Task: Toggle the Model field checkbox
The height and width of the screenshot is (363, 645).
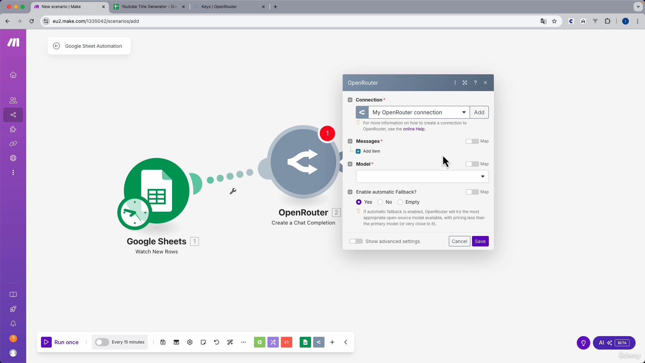Action: [350, 164]
